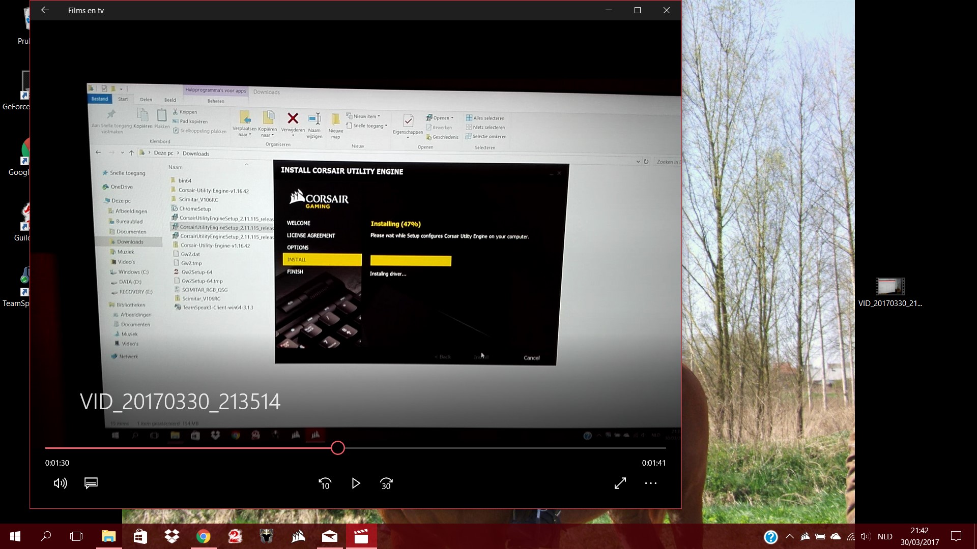977x549 pixels.
Task: Mute the video volume speaker icon
Action: 60,483
